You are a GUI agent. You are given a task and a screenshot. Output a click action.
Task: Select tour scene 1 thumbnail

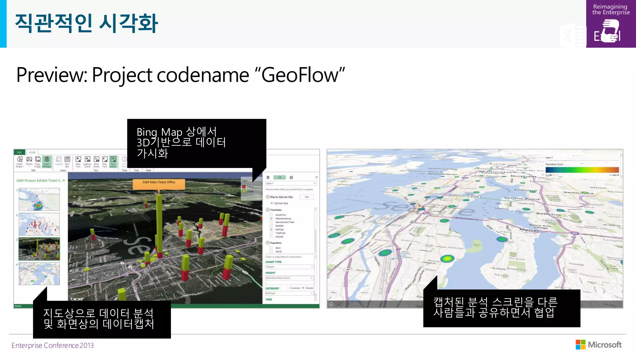(x=39, y=200)
